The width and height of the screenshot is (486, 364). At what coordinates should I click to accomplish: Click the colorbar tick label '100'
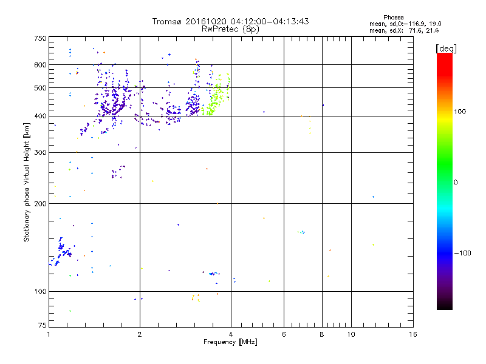(x=460, y=112)
